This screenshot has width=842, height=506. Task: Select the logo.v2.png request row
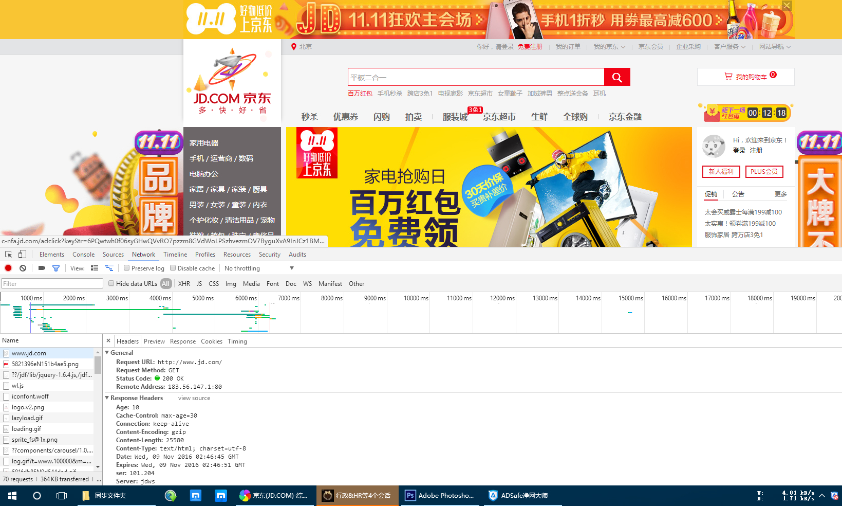point(47,407)
